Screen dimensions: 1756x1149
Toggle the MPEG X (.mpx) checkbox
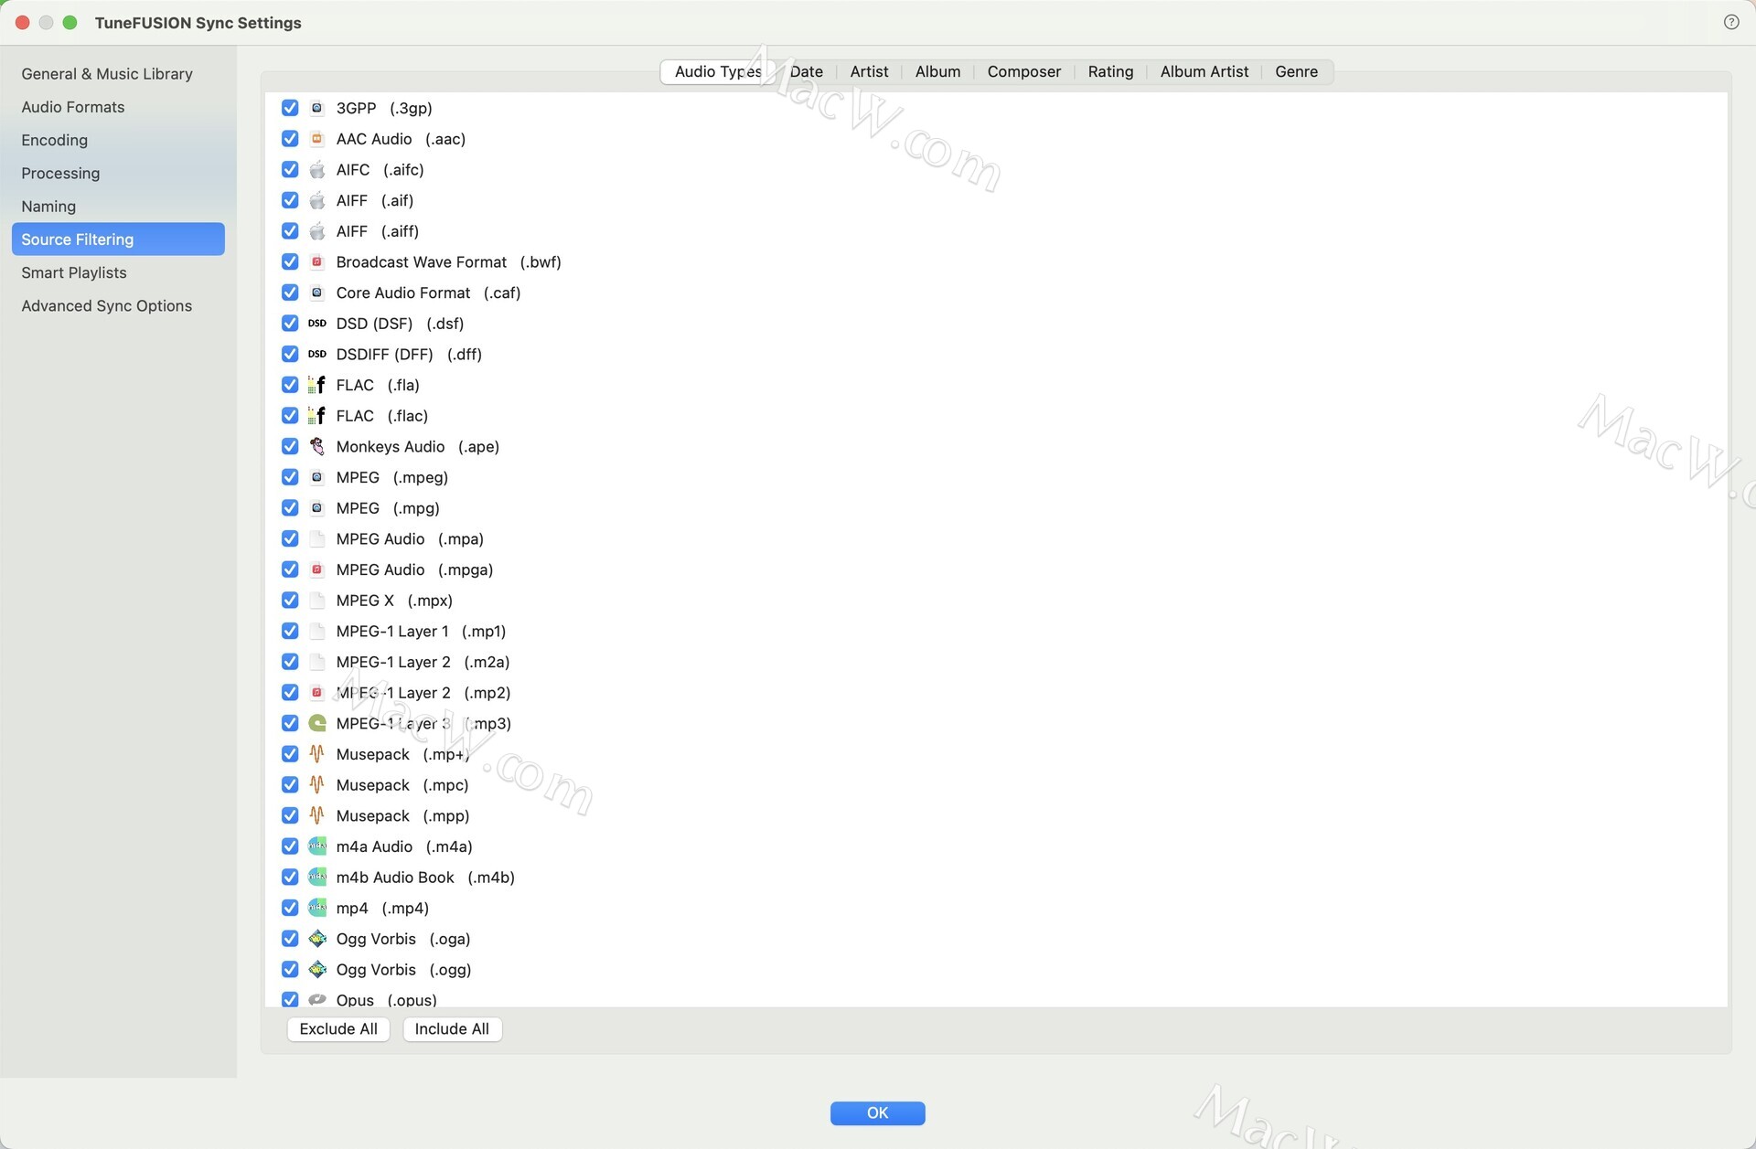(290, 601)
